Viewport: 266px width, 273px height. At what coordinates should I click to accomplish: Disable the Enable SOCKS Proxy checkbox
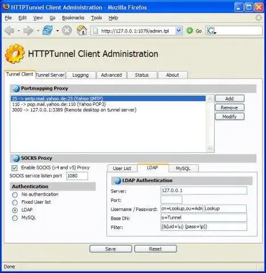(14, 168)
